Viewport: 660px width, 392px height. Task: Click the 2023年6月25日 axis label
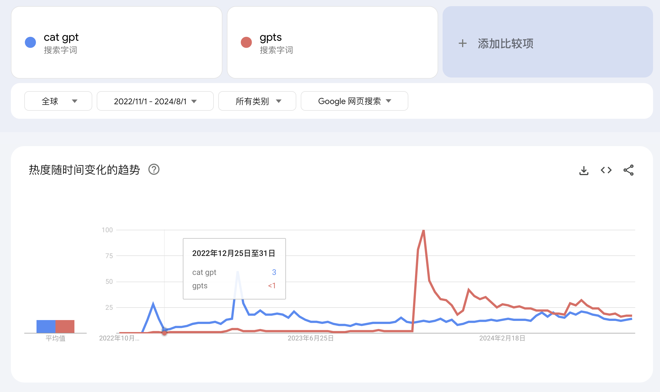pyautogui.click(x=311, y=338)
